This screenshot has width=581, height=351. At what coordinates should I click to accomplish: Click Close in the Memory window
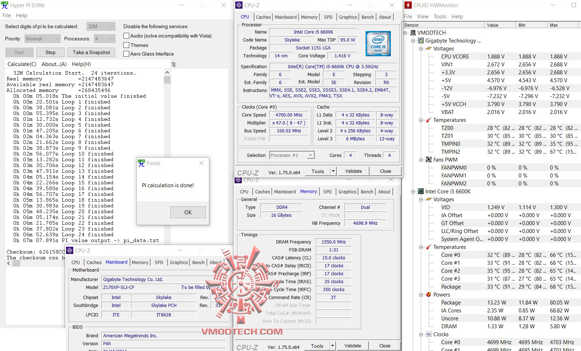pyautogui.click(x=385, y=346)
